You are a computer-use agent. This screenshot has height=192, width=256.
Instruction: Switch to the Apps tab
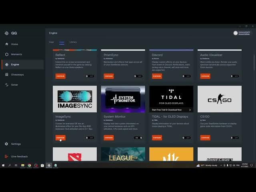pyautogui.click(x=62, y=42)
